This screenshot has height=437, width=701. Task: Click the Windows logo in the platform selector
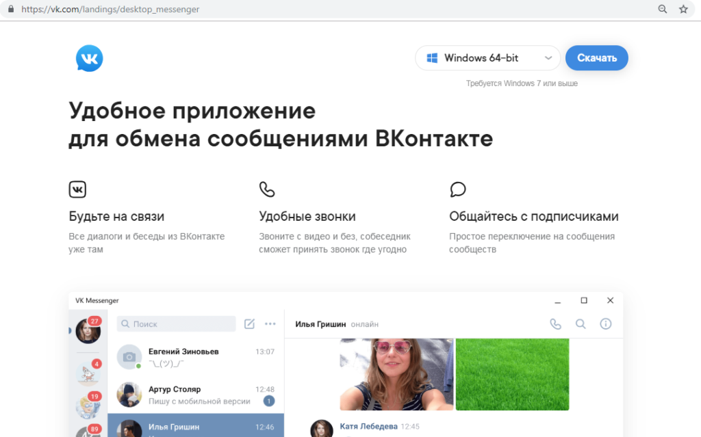click(432, 58)
